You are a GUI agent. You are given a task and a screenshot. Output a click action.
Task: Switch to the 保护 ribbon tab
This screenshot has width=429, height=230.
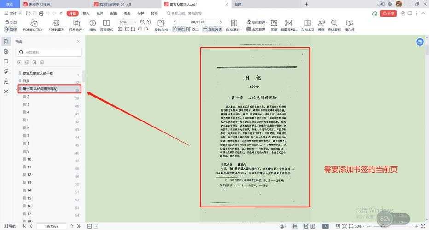pos(141,13)
